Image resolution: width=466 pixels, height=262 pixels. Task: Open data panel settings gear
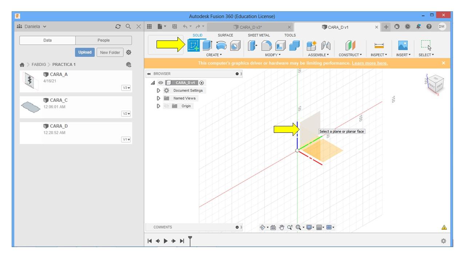[x=129, y=52]
